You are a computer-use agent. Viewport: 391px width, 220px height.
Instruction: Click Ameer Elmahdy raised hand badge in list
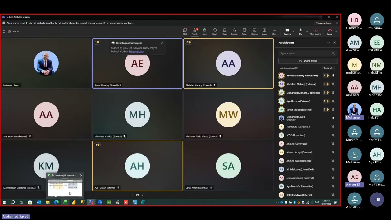point(326,75)
